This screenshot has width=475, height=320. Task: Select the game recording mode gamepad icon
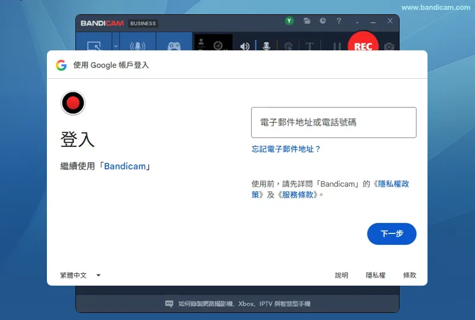point(174,46)
